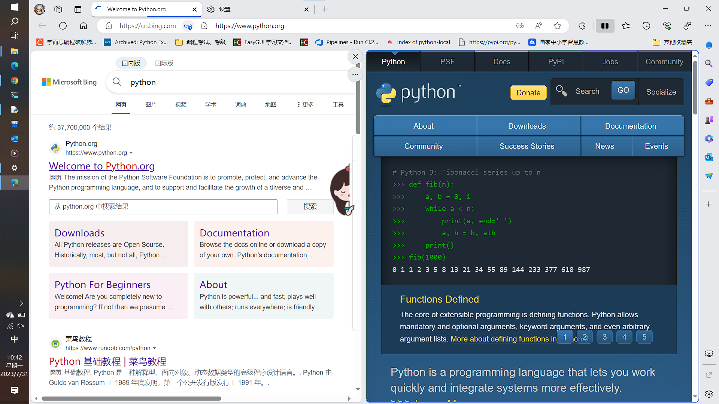
Task: Select the 国际版 search mode
Action: [164, 63]
